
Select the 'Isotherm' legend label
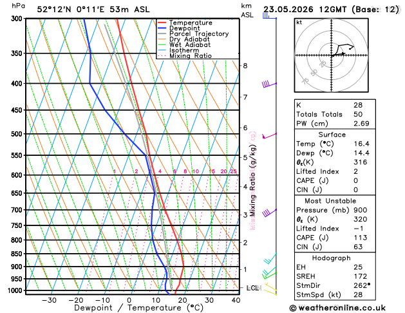pyautogui.click(x=184, y=50)
